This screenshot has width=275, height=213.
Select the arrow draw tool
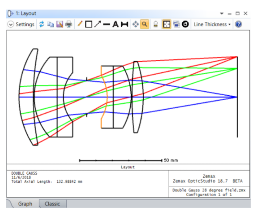tap(98, 24)
